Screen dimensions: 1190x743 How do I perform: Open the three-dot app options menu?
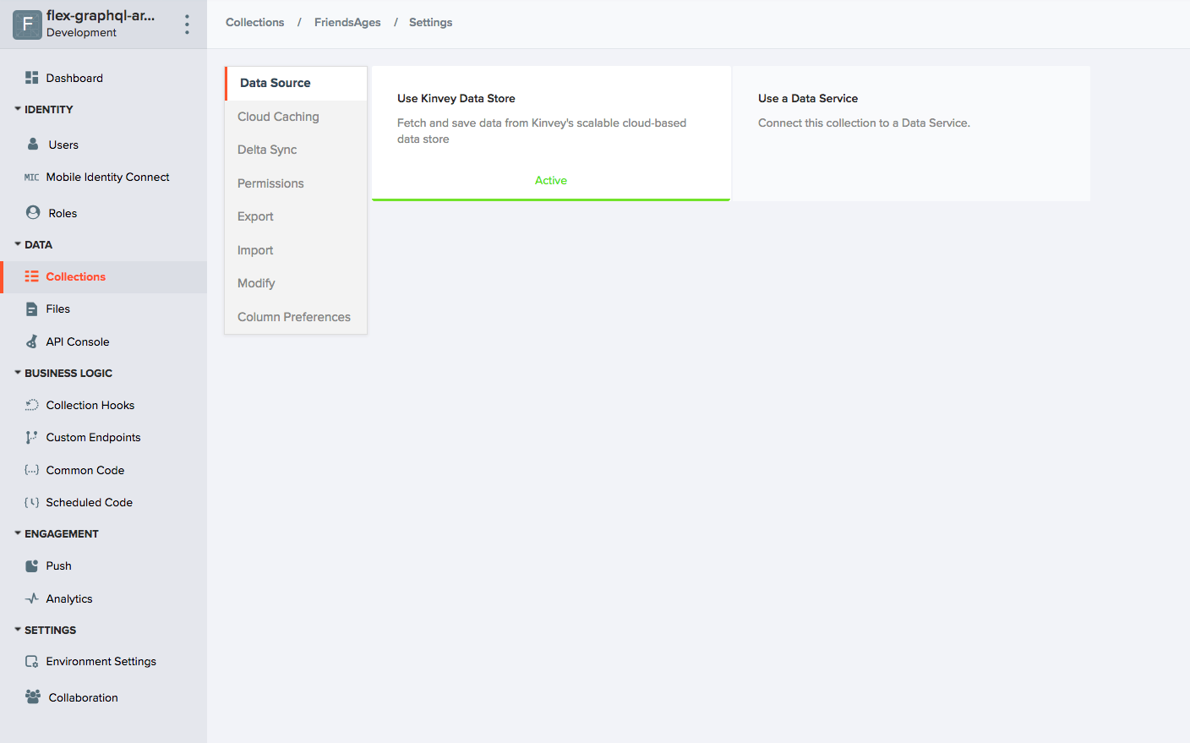[x=187, y=25]
